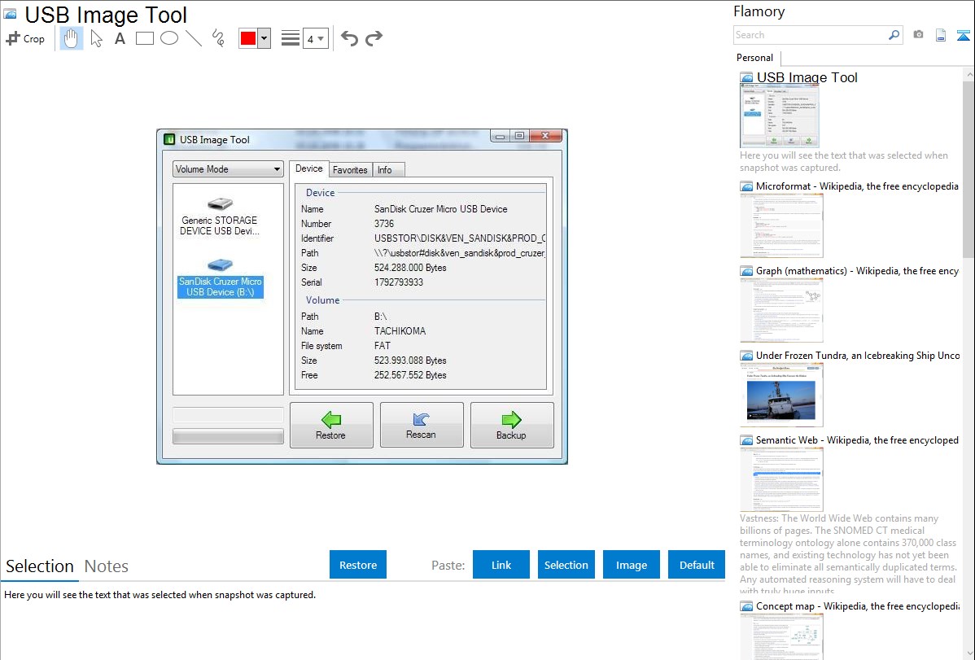
Task: Click the file system value FAT
Action: [383, 346]
